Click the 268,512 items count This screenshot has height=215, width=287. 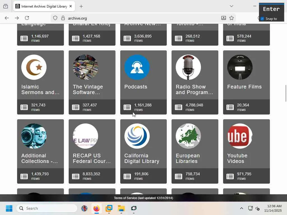pyautogui.click(x=193, y=36)
